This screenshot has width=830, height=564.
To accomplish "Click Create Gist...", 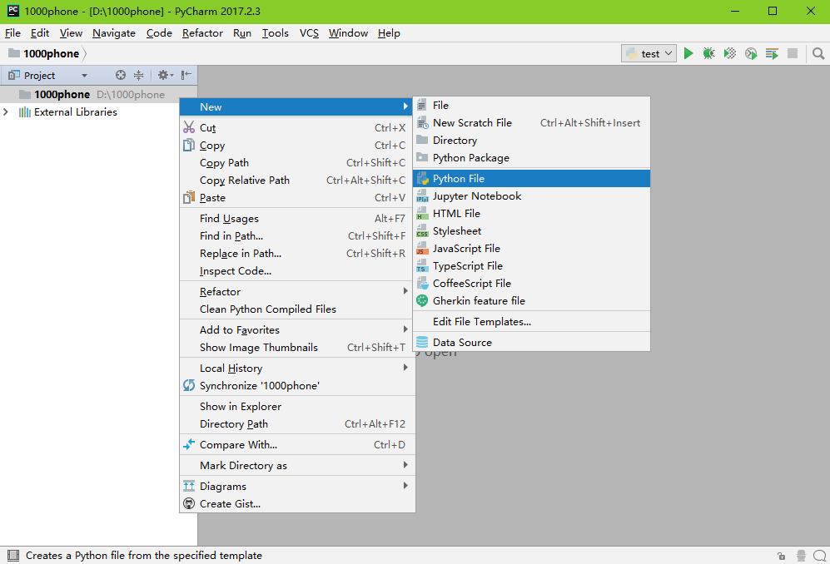I will (x=297, y=503).
